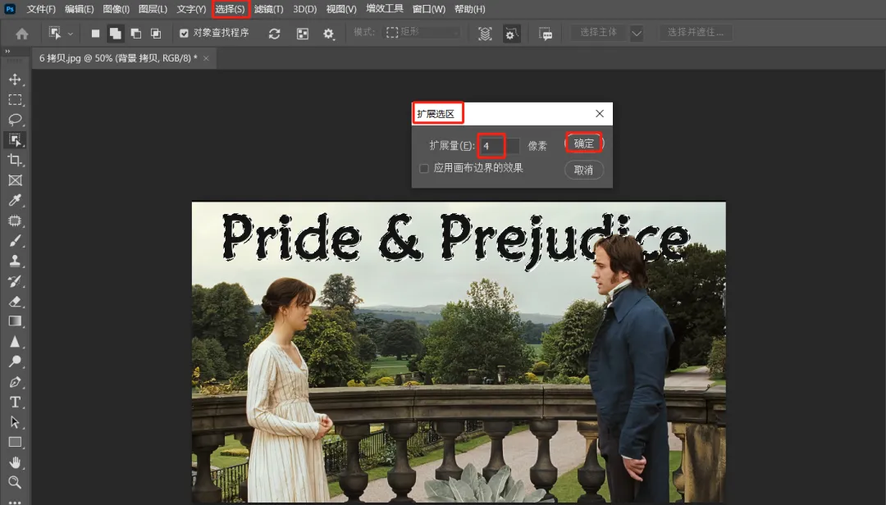Enable 应用画布边界的效果 checkbox
Image resolution: width=886 pixels, height=505 pixels.
tap(424, 168)
